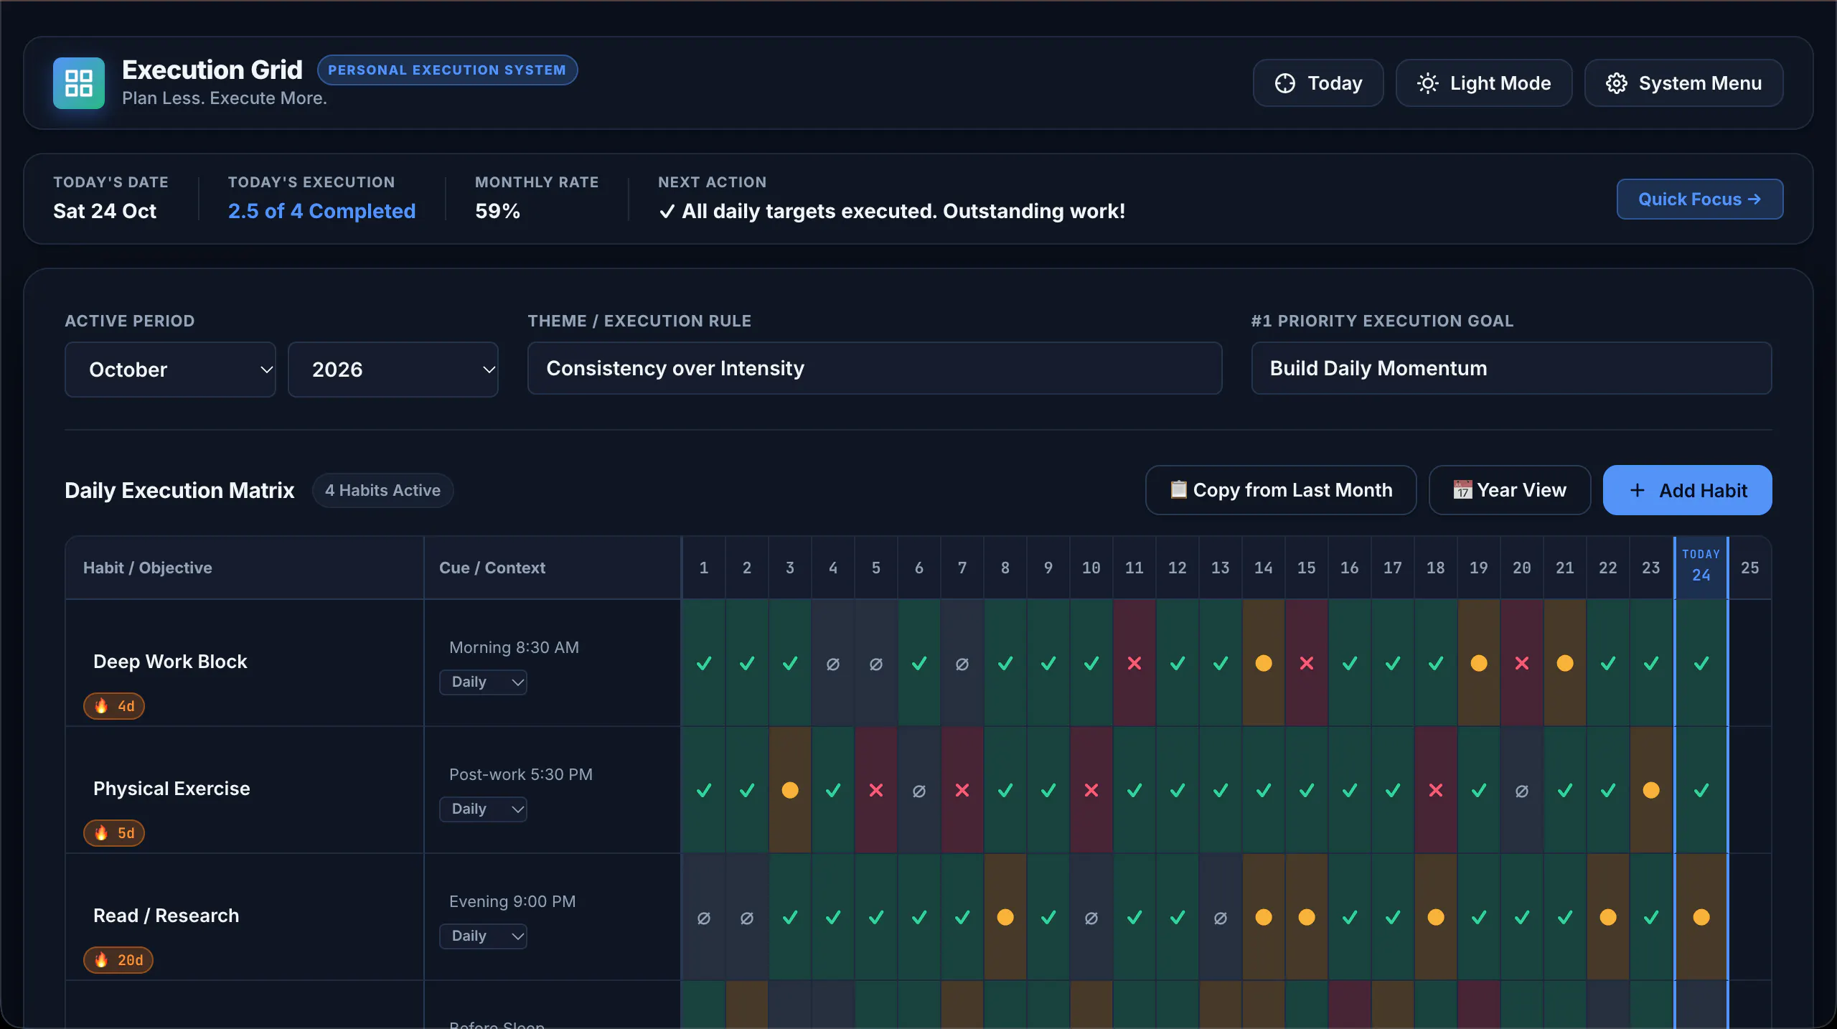
Task: Click the 4 Habits Active badge
Action: coord(382,490)
